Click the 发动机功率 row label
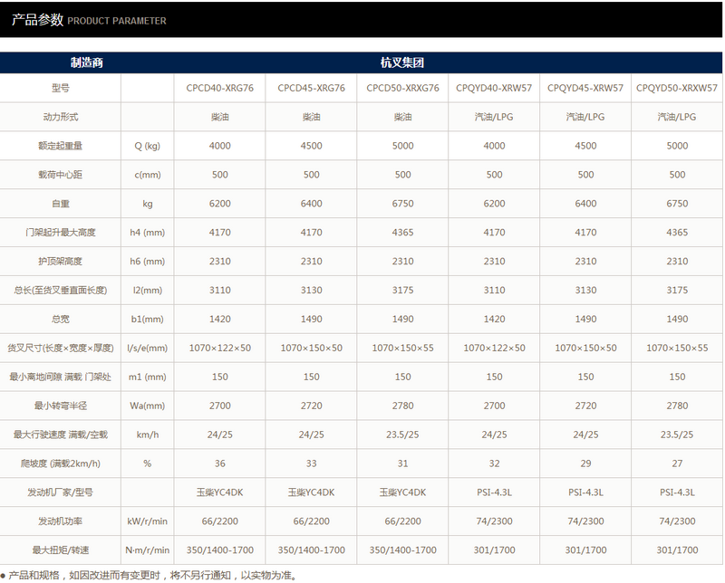Screen dimensions: 725x583 (x=61, y=521)
